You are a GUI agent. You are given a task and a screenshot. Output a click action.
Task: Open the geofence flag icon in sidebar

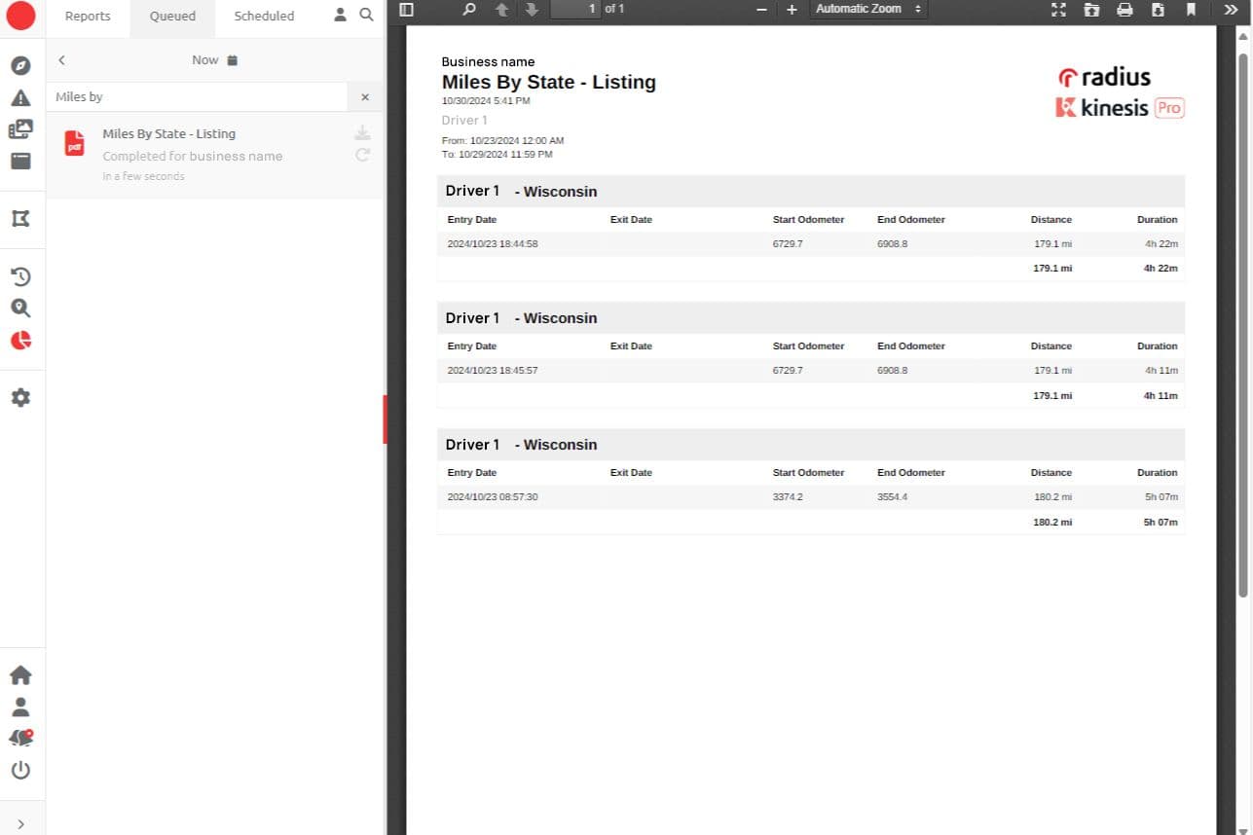(x=20, y=219)
